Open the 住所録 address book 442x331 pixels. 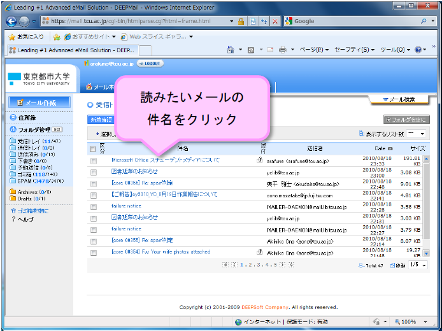pyautogui.click(x=27, y=118)
